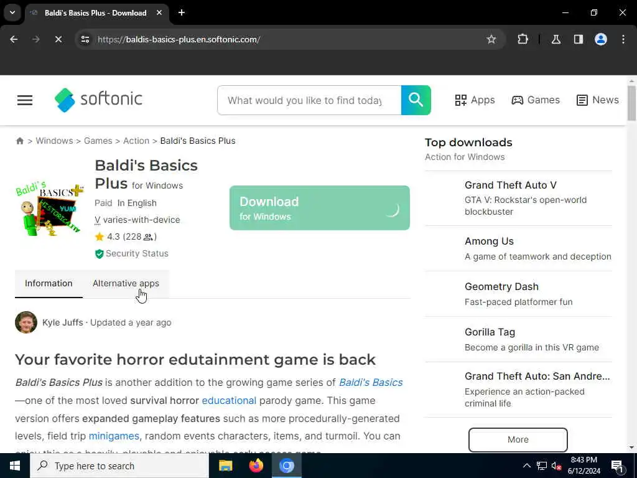Viewport: 637px width, 478px height.
Task: Open the Baldi's Basics text link
Action: pyautogui.click(x=371, y=383)
